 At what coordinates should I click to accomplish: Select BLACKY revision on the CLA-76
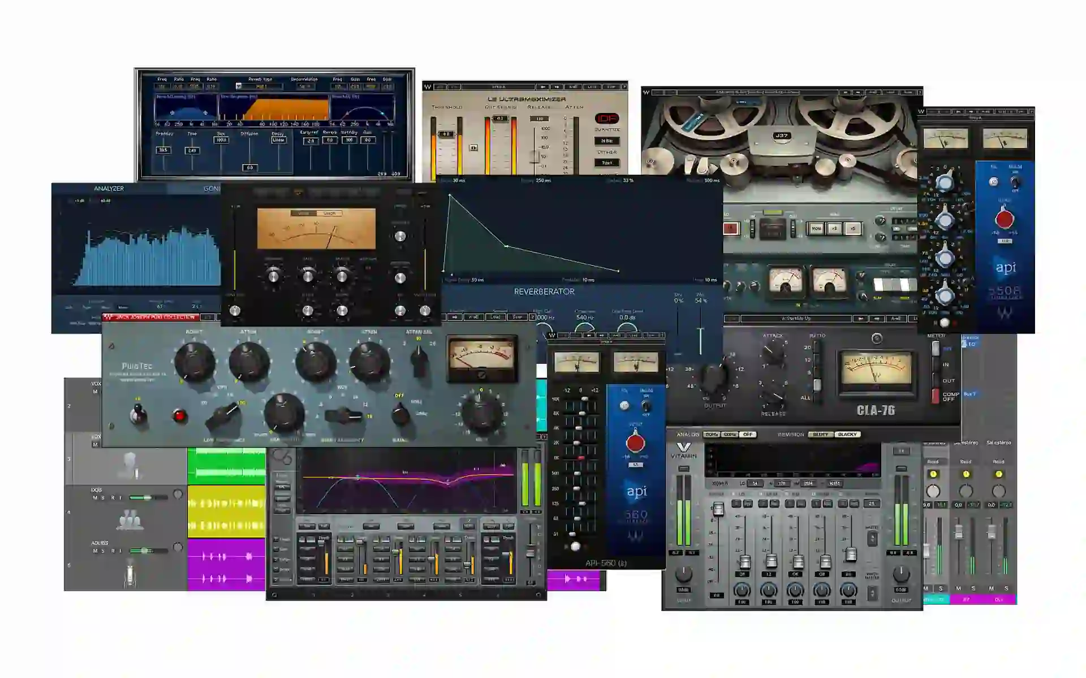point(847,434)
